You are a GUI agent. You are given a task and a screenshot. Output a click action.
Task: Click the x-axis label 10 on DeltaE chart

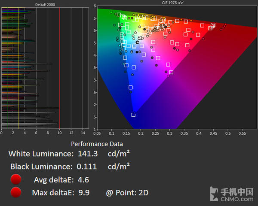pos(60,133)
